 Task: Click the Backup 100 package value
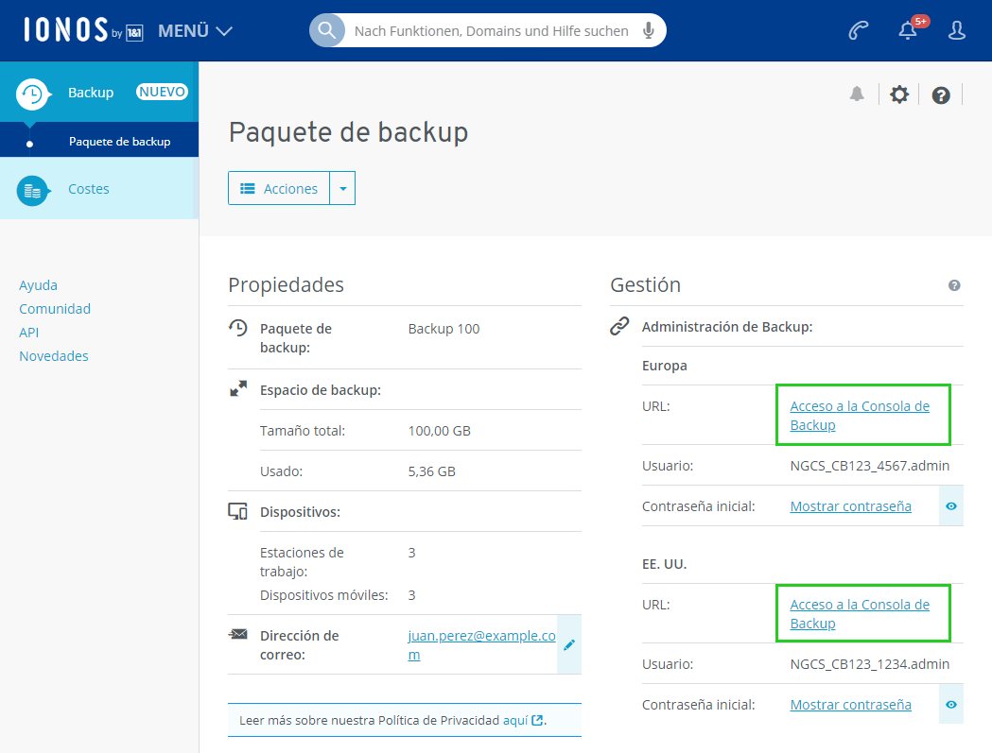click(444, 329)
